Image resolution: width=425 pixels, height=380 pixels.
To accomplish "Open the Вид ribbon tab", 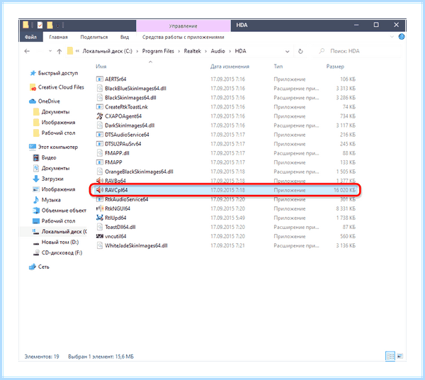I will [x=125, y=37].
